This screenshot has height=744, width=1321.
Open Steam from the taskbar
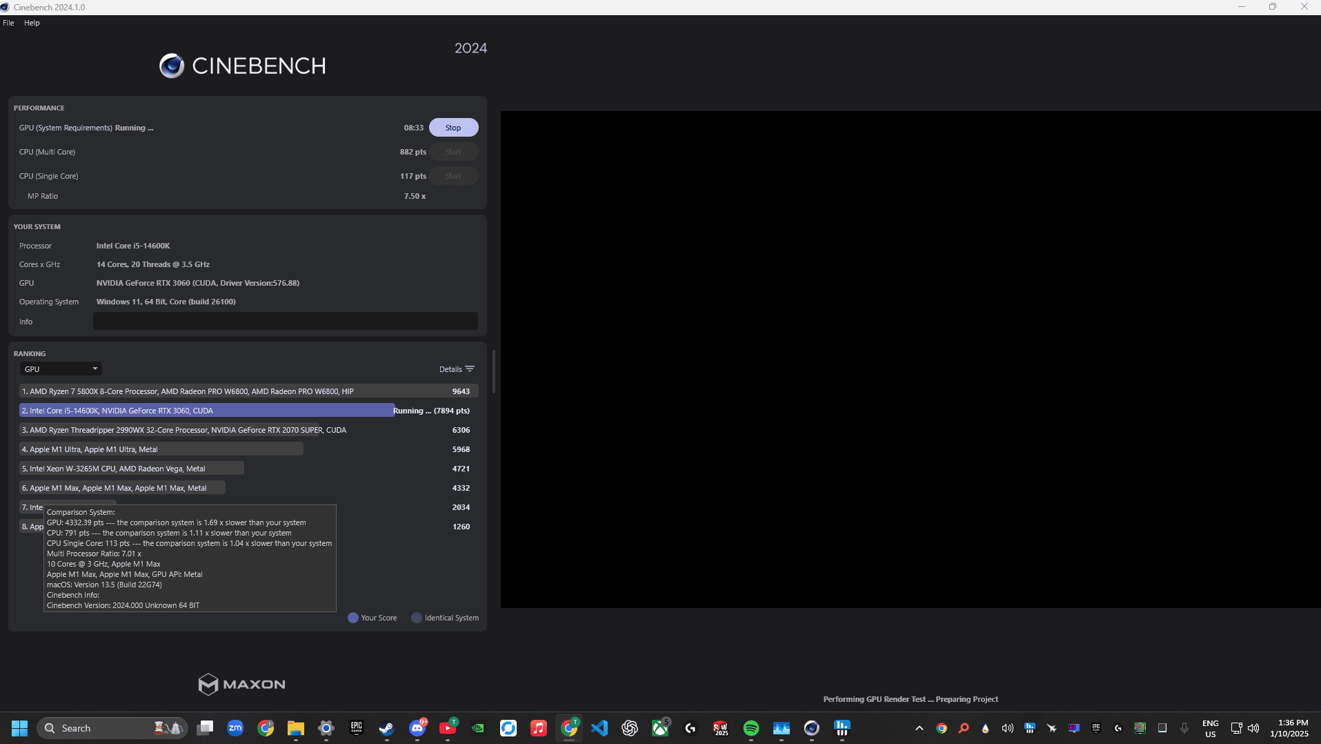(x=387, y=728)
